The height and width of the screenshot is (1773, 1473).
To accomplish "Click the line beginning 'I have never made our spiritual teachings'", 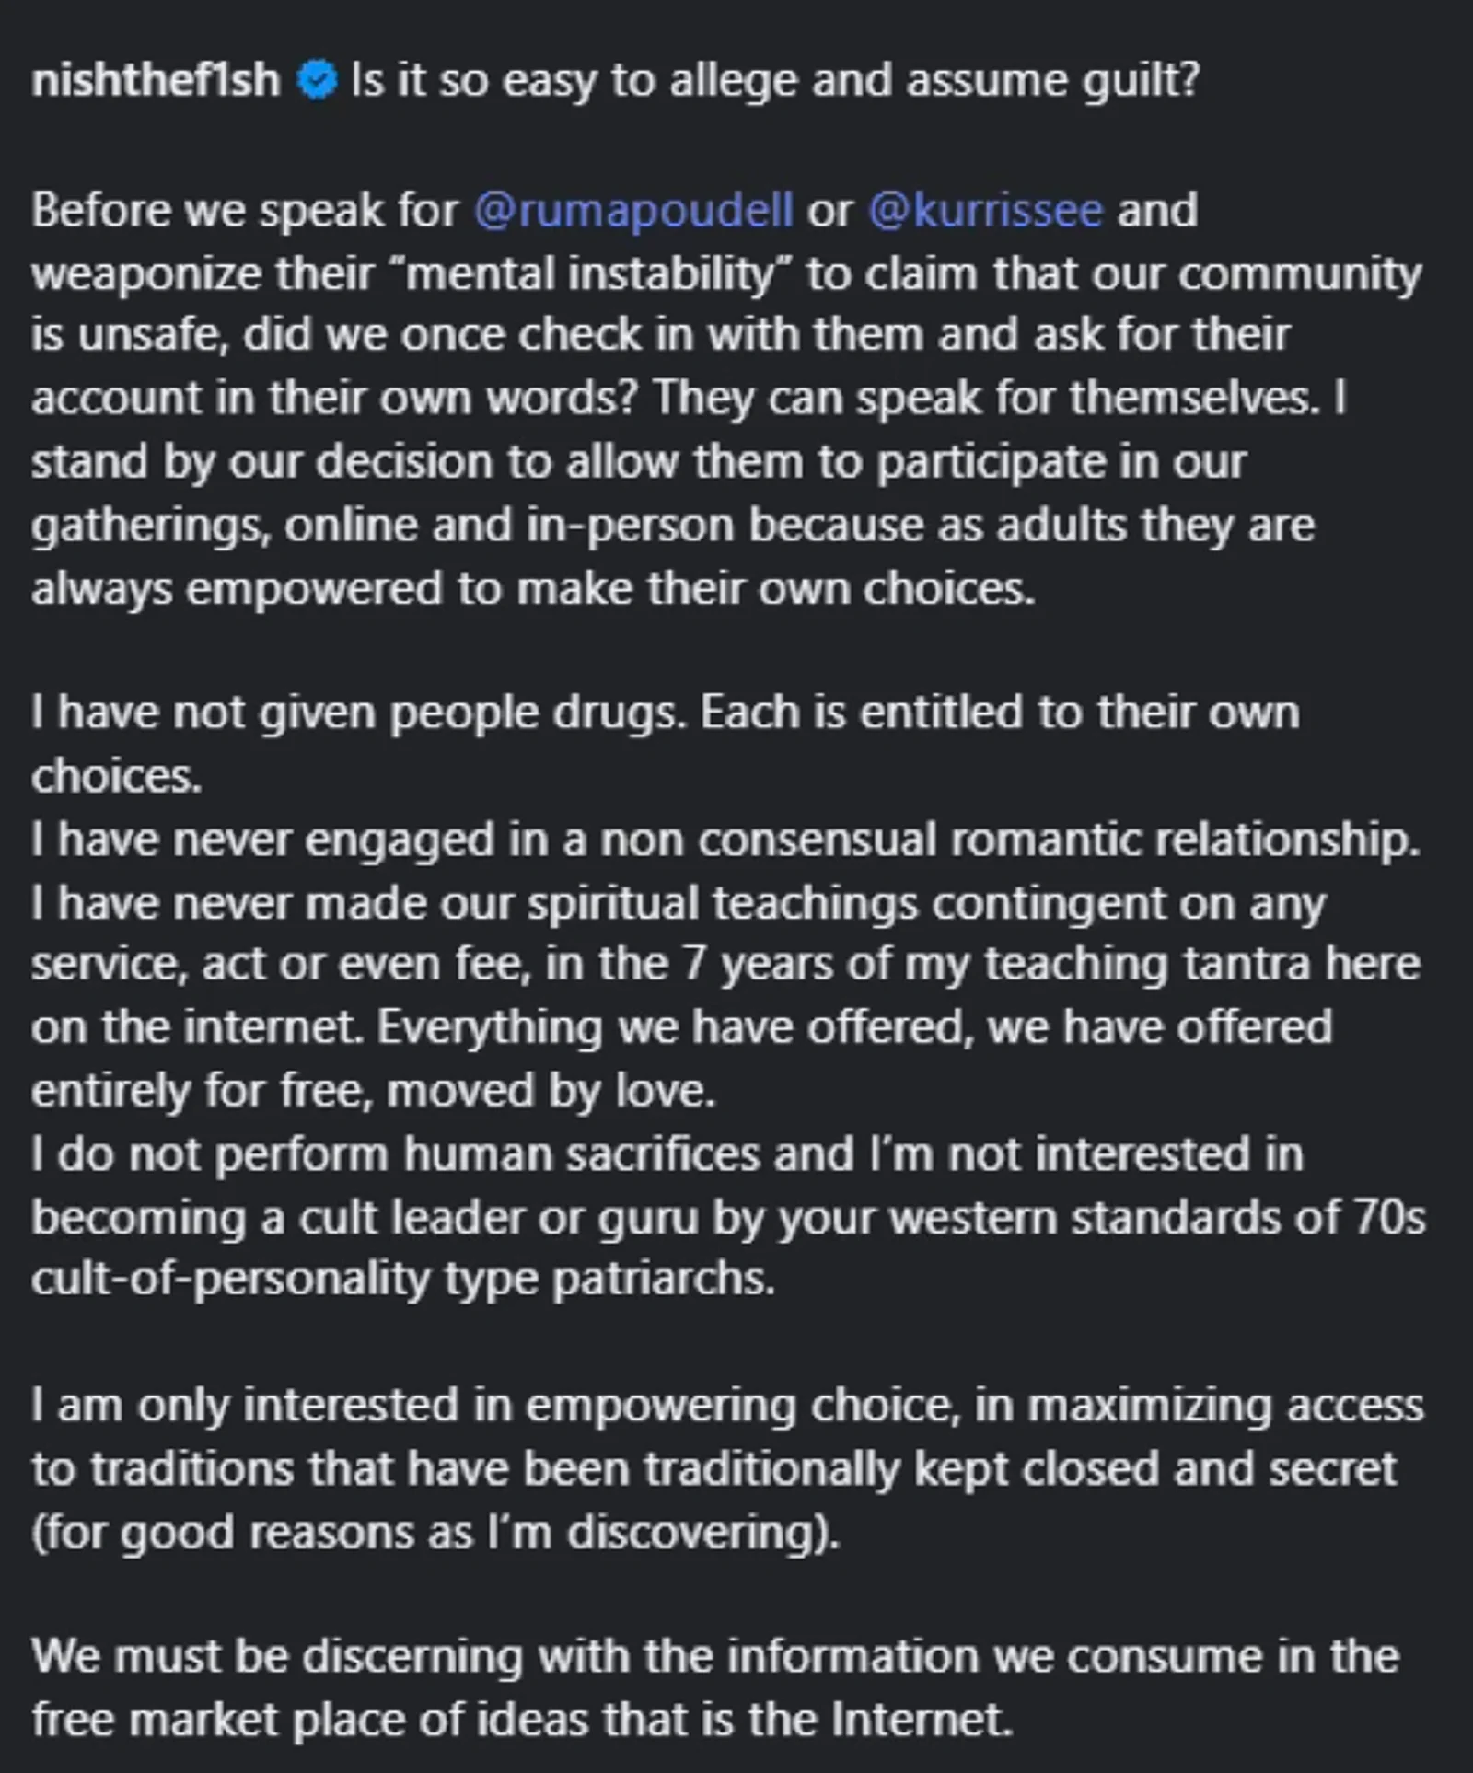I will tap(679, 903).
